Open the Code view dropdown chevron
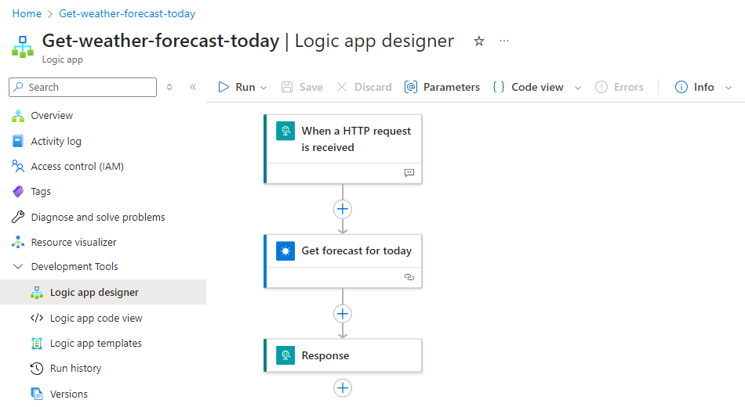The image size is (745, 407). (x=578, y=88)
